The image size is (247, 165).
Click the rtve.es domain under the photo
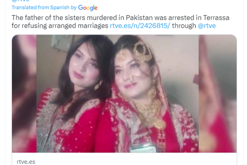click(26, 162)
